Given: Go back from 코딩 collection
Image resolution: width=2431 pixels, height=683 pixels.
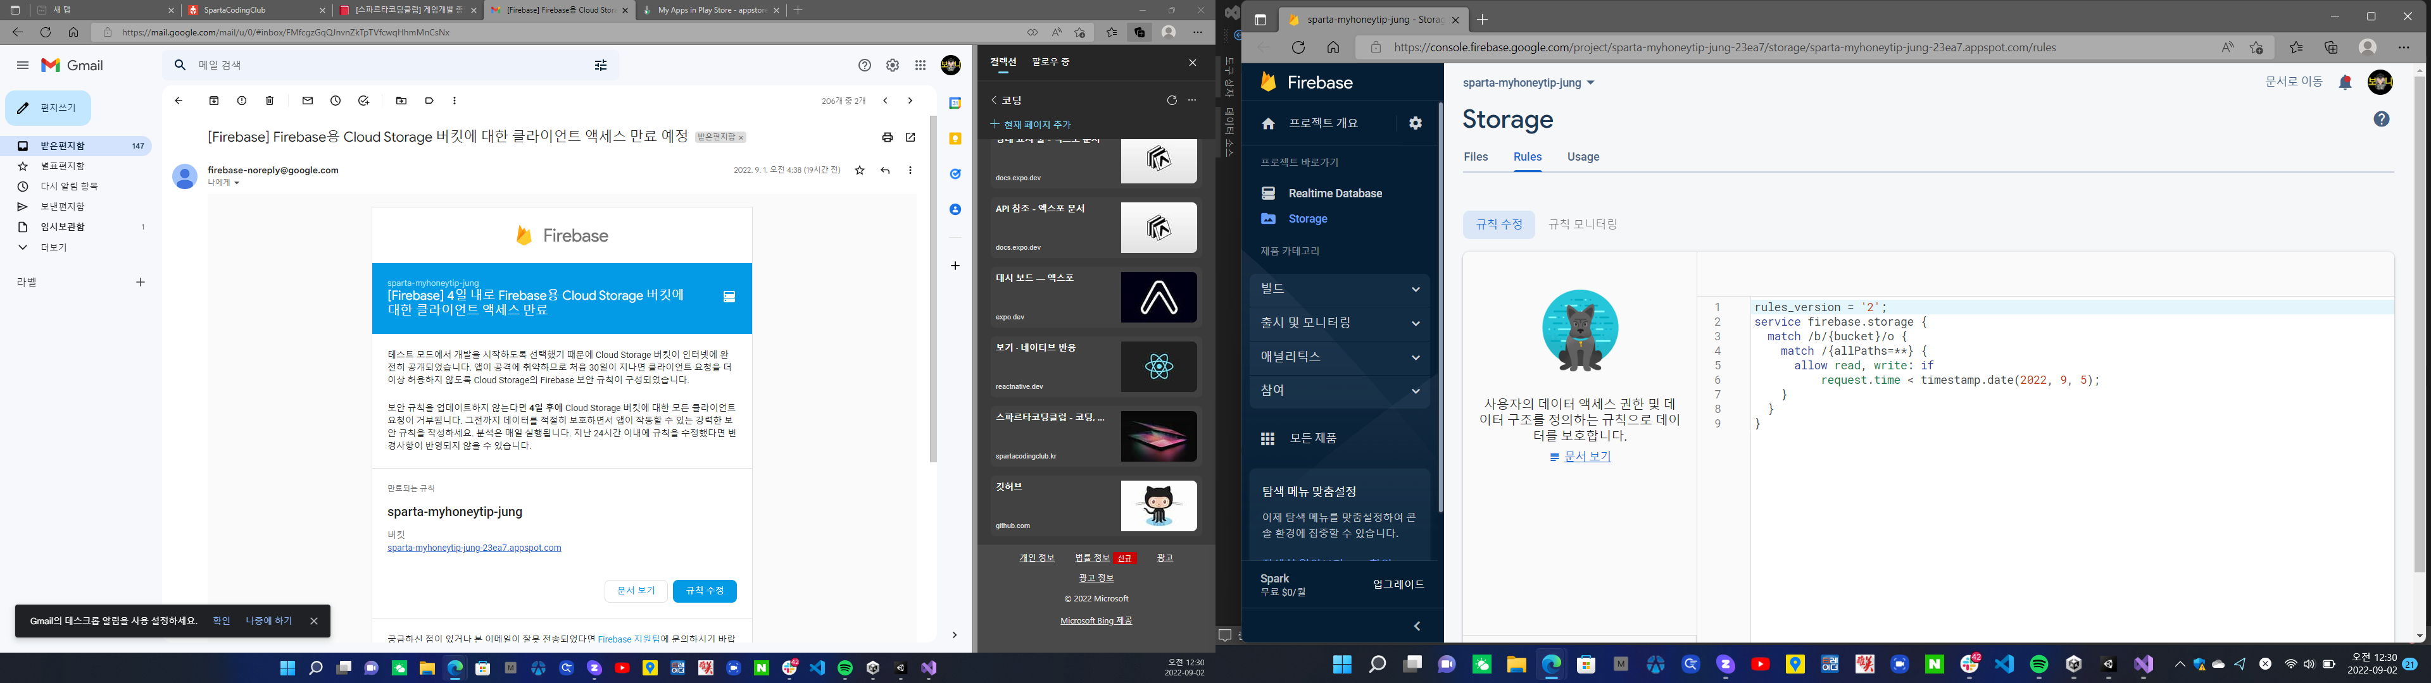Looking at the screenshot, I should (994, 100).
